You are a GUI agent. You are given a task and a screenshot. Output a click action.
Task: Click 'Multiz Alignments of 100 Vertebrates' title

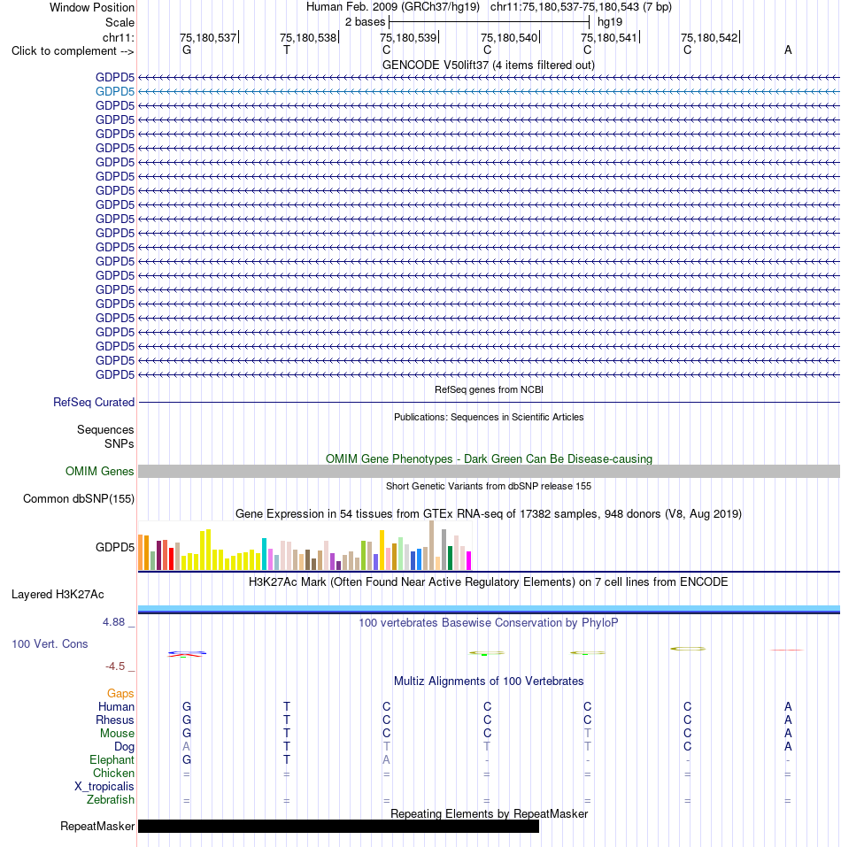click(489, 681)
